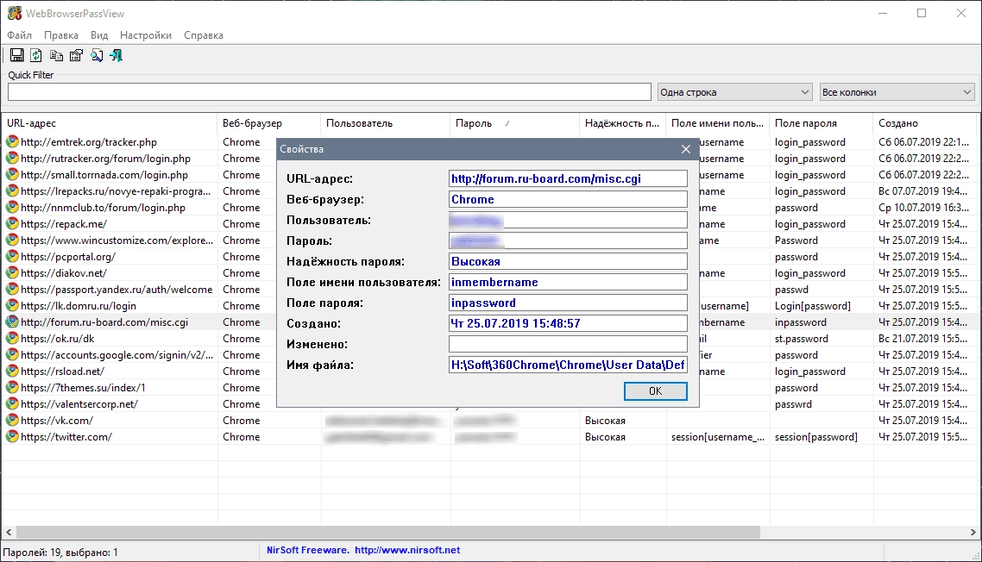The width and height of the screenshot is (982, 562).
Task: Click Chrome icon of small.tornada.com row
Action: [12, 175]
